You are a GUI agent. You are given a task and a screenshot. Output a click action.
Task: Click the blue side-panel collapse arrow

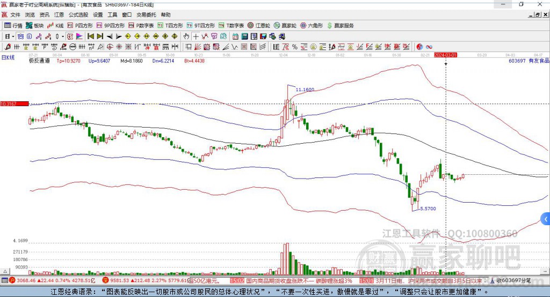click(x=545, y=219)
